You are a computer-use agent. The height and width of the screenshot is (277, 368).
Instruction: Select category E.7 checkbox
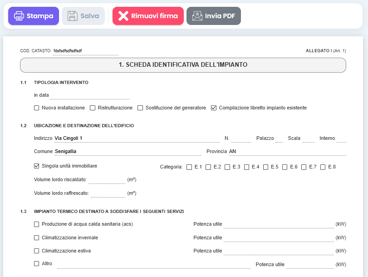(x=304, y=167)
